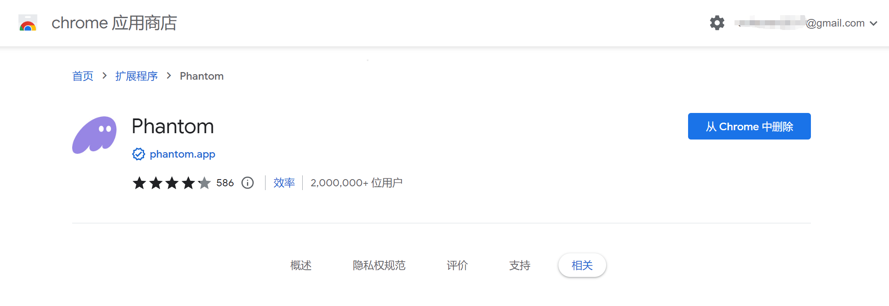The height and width of the screenshot is (306, 889).
Task: Click the purple Phantom ghost icon
Action: click(95, 135)
